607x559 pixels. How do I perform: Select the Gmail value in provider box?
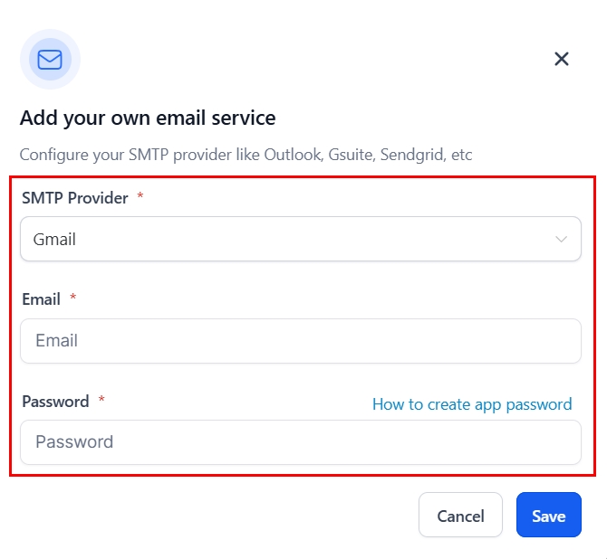tap(54, 240)
